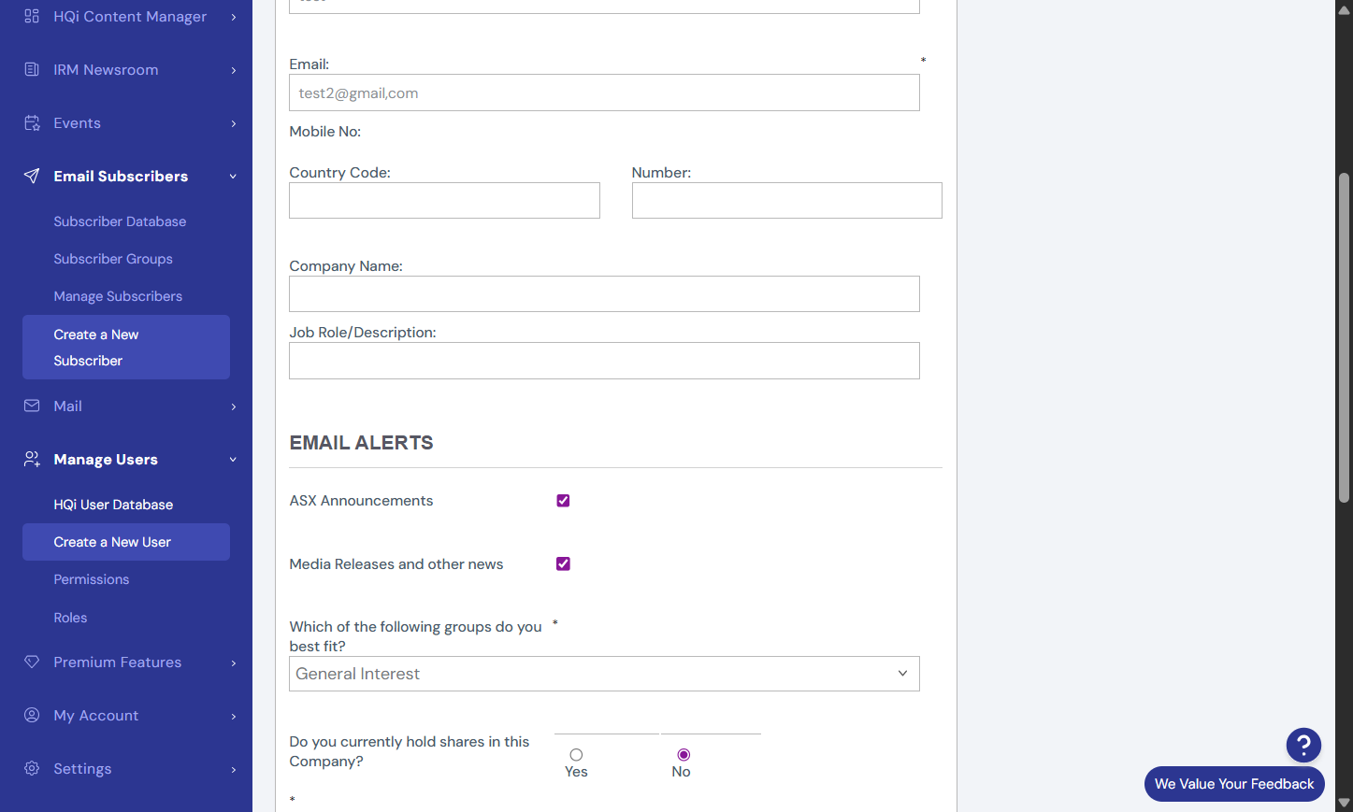The width and height of the screenshot is (1353, 812).
Task: Click the mobile Number input field
Action: [787, 200]
